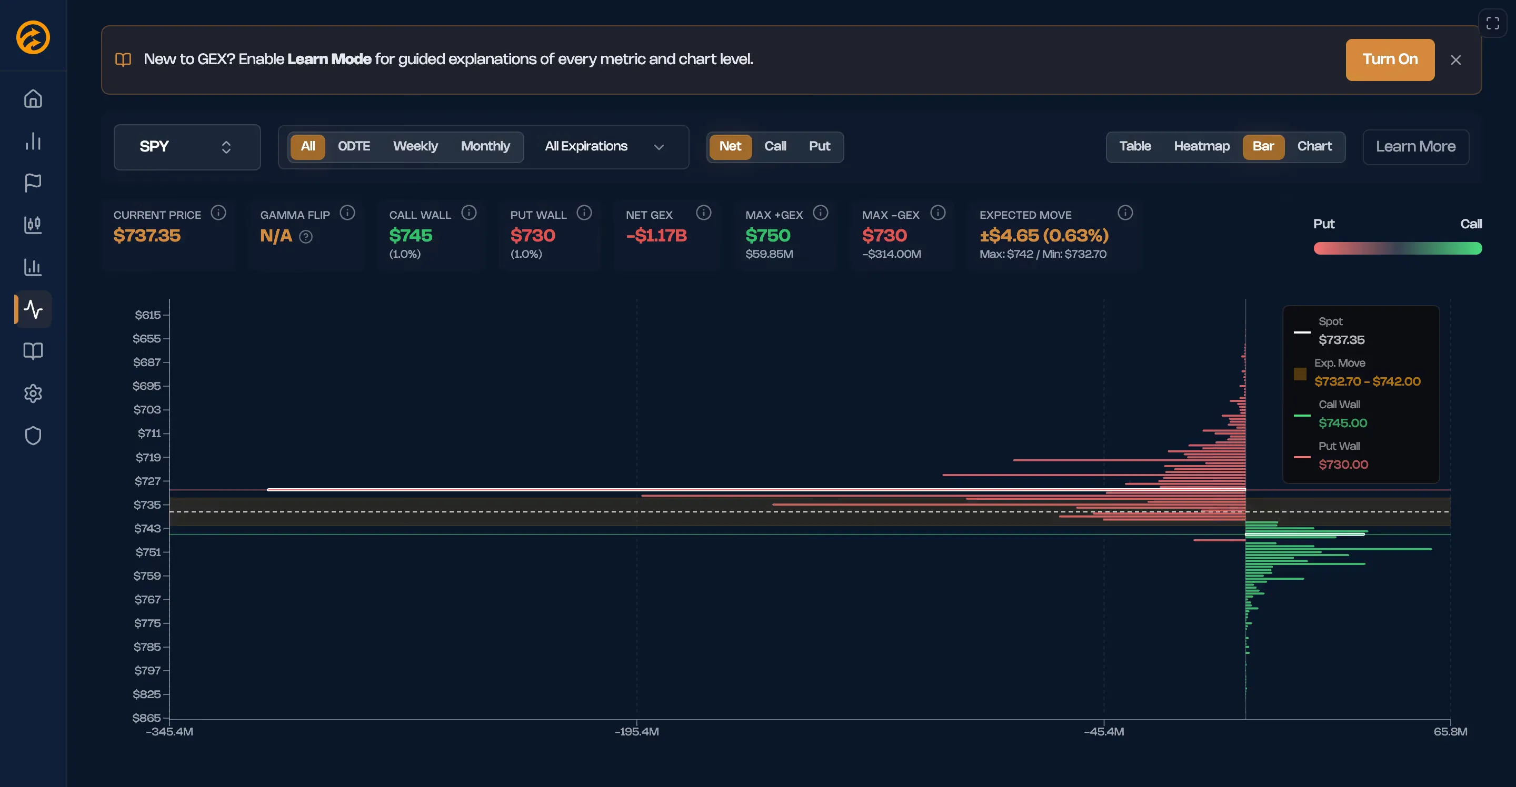The width and height of the screenshot is (1516, 787).
Task: Open the flag icon in sidebar
Action: click(33, 183)
